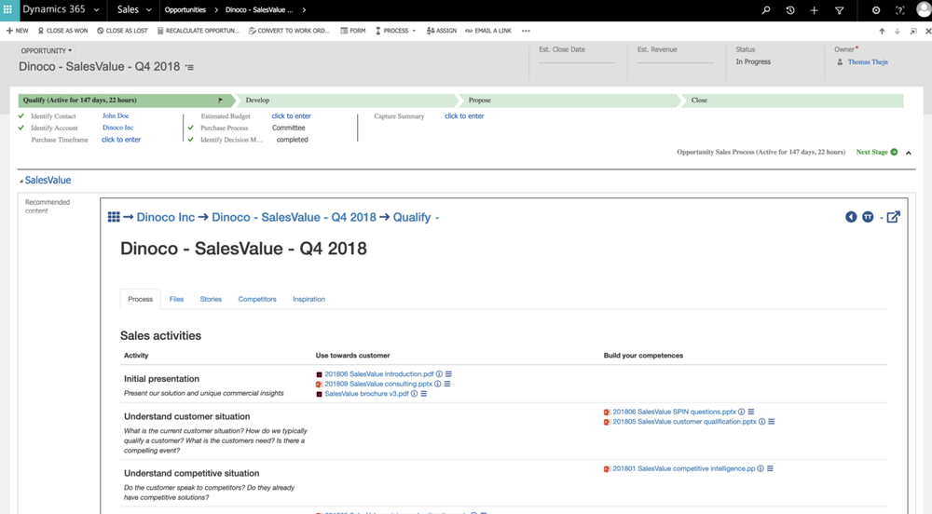Open more commands ellipsis menu
Viewport: 932px width, 514px height.
click(x=526, y=31)
